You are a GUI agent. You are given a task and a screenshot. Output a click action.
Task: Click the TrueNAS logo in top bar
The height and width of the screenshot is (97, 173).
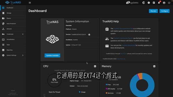tap(13, 2)
